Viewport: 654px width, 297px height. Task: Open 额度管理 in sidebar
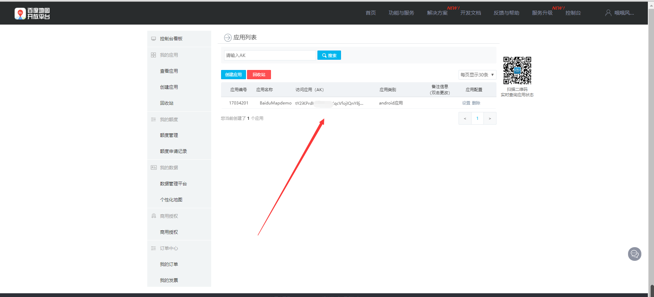click(x=169, y=135)
